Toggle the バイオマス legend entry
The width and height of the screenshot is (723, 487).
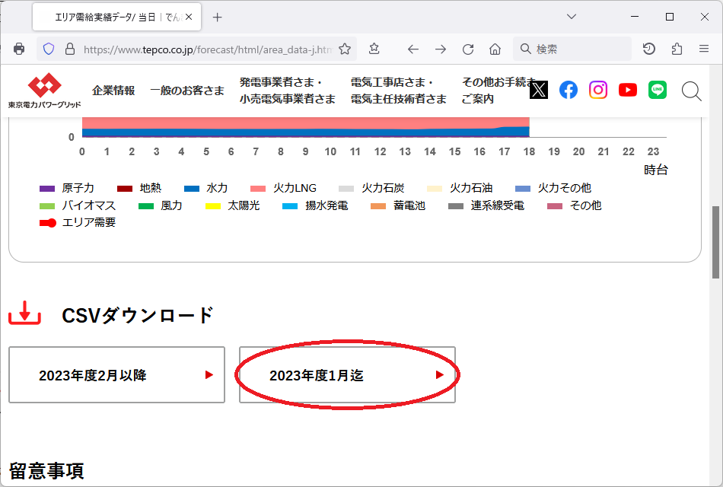point(78,205)
